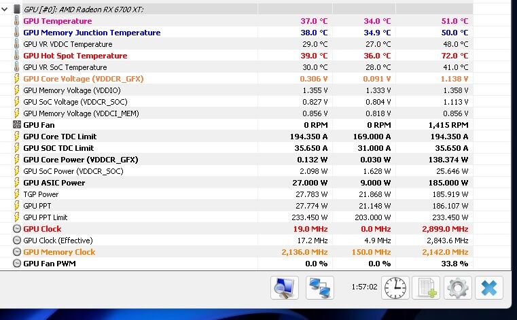
Task: Click the 1.113 V SoC voltage value
Action: coord(456,102)
